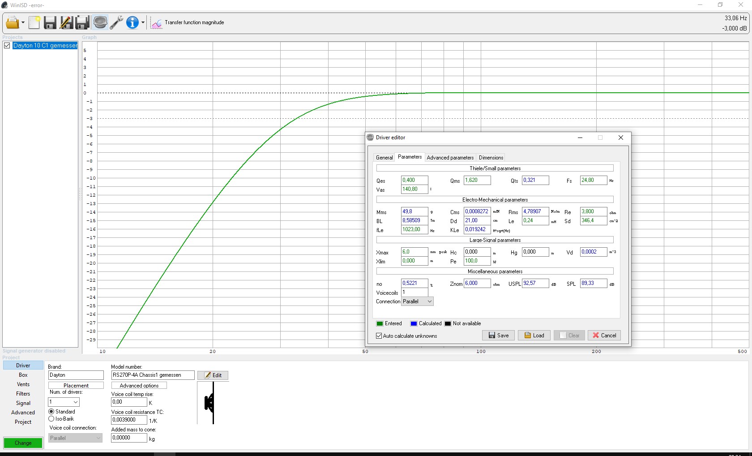Open Advanced options for driver
Image resolution: width=752 pixels, height=456 pixels.
[139, 386]
